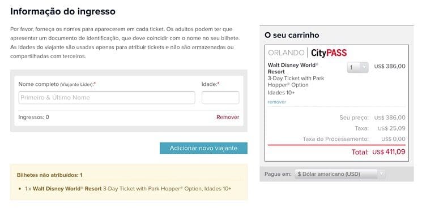Click the Walt Disney World Resort cart title

[x=293, y=68]
